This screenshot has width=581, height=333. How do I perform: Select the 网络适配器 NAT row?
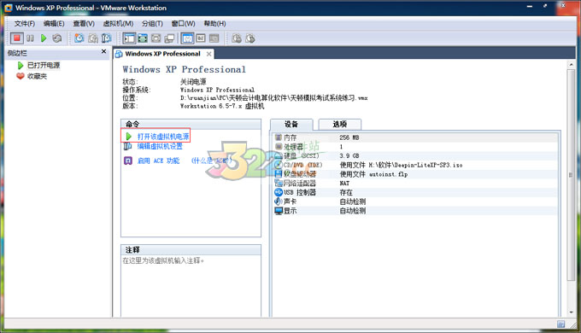[415, 184]
